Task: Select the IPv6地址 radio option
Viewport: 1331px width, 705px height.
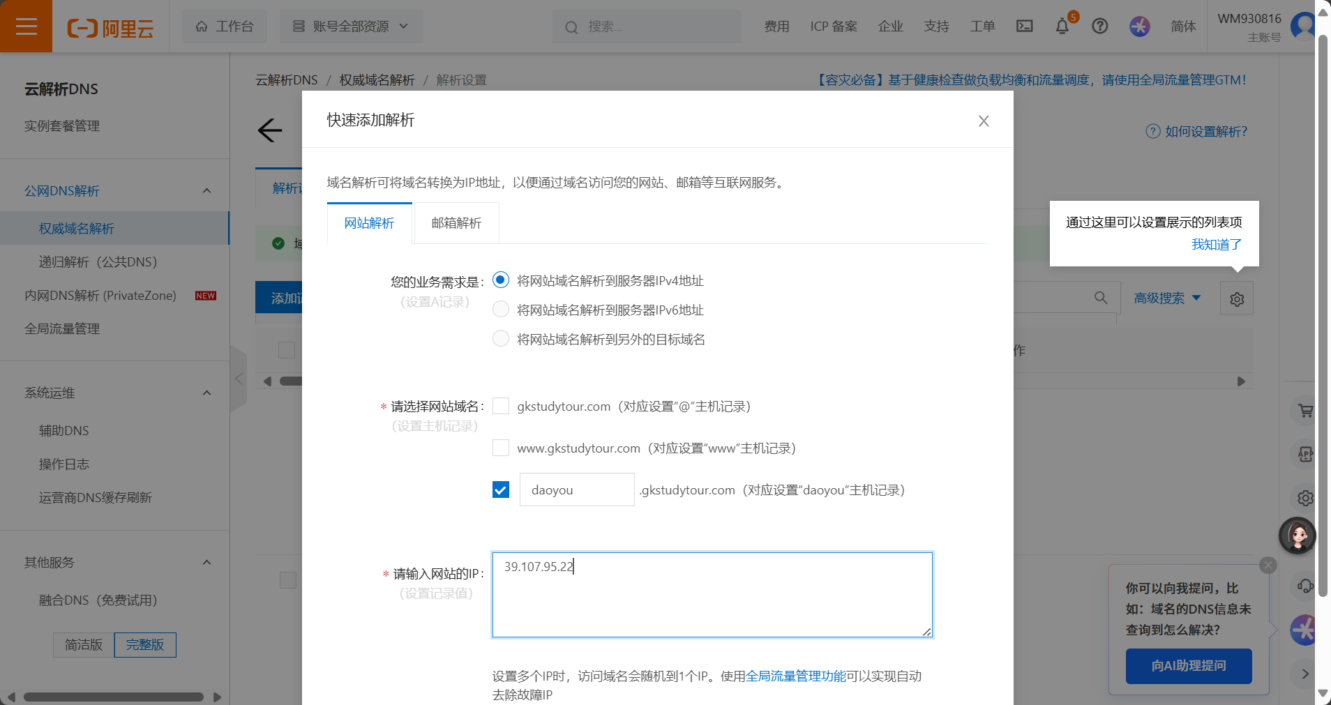Action: coord(501,309)
